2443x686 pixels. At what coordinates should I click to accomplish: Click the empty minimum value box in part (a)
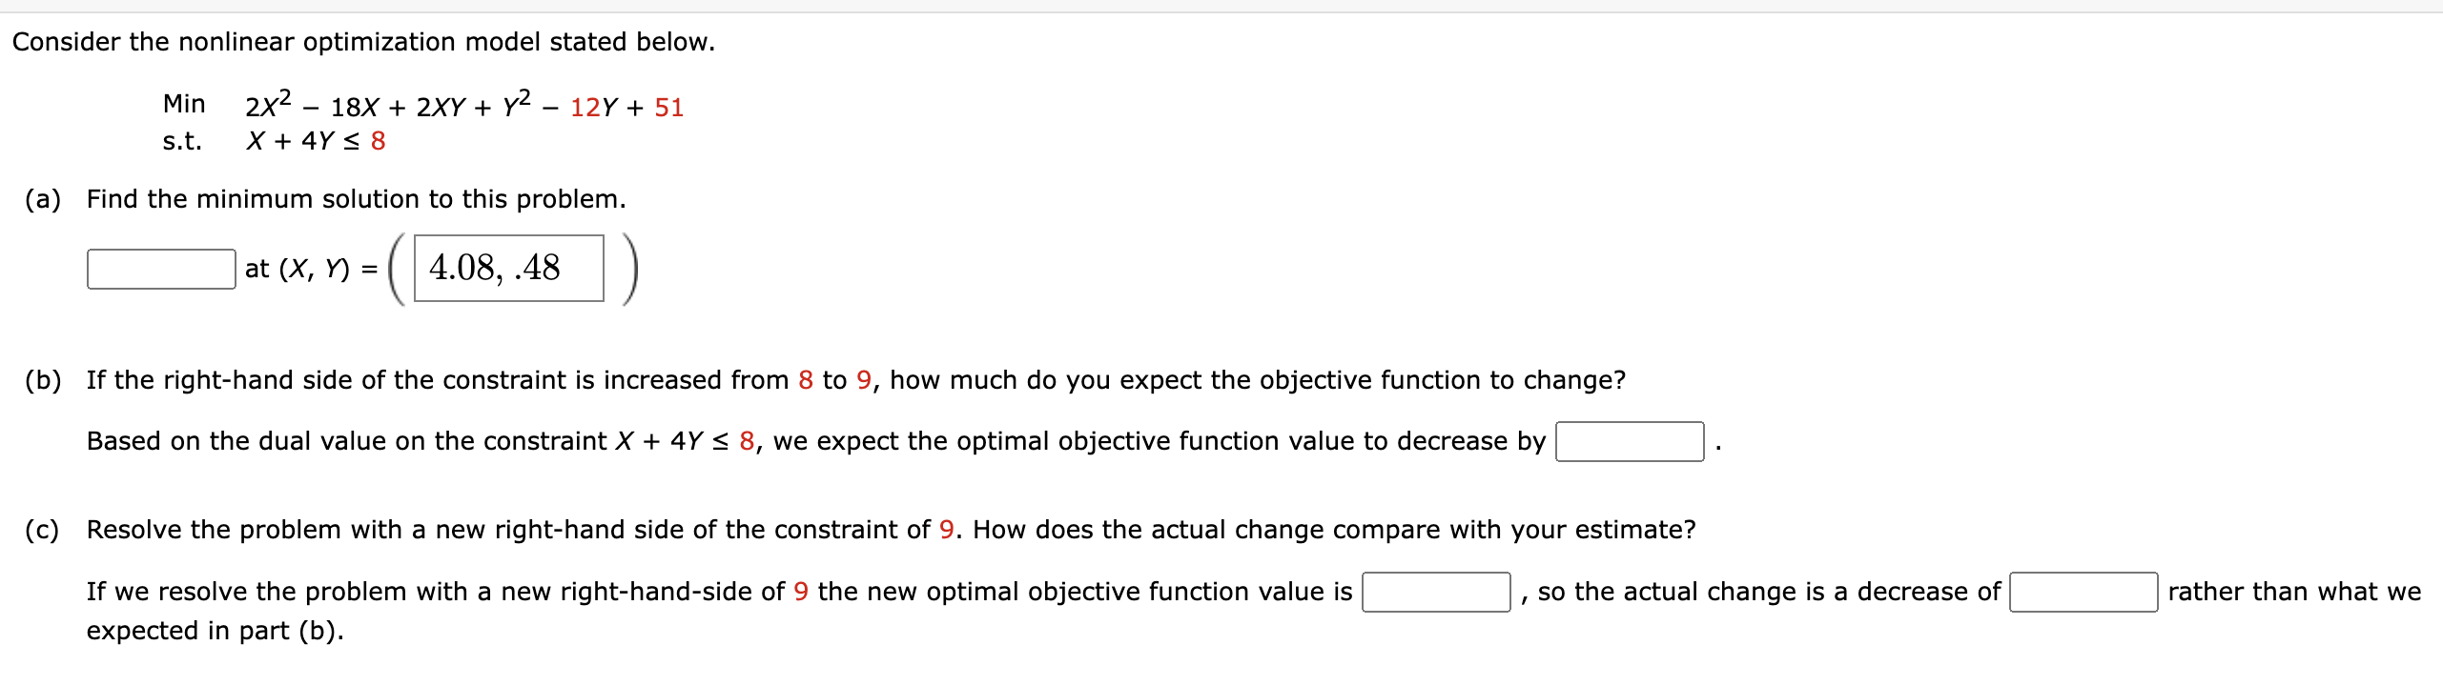click(161, 269)
